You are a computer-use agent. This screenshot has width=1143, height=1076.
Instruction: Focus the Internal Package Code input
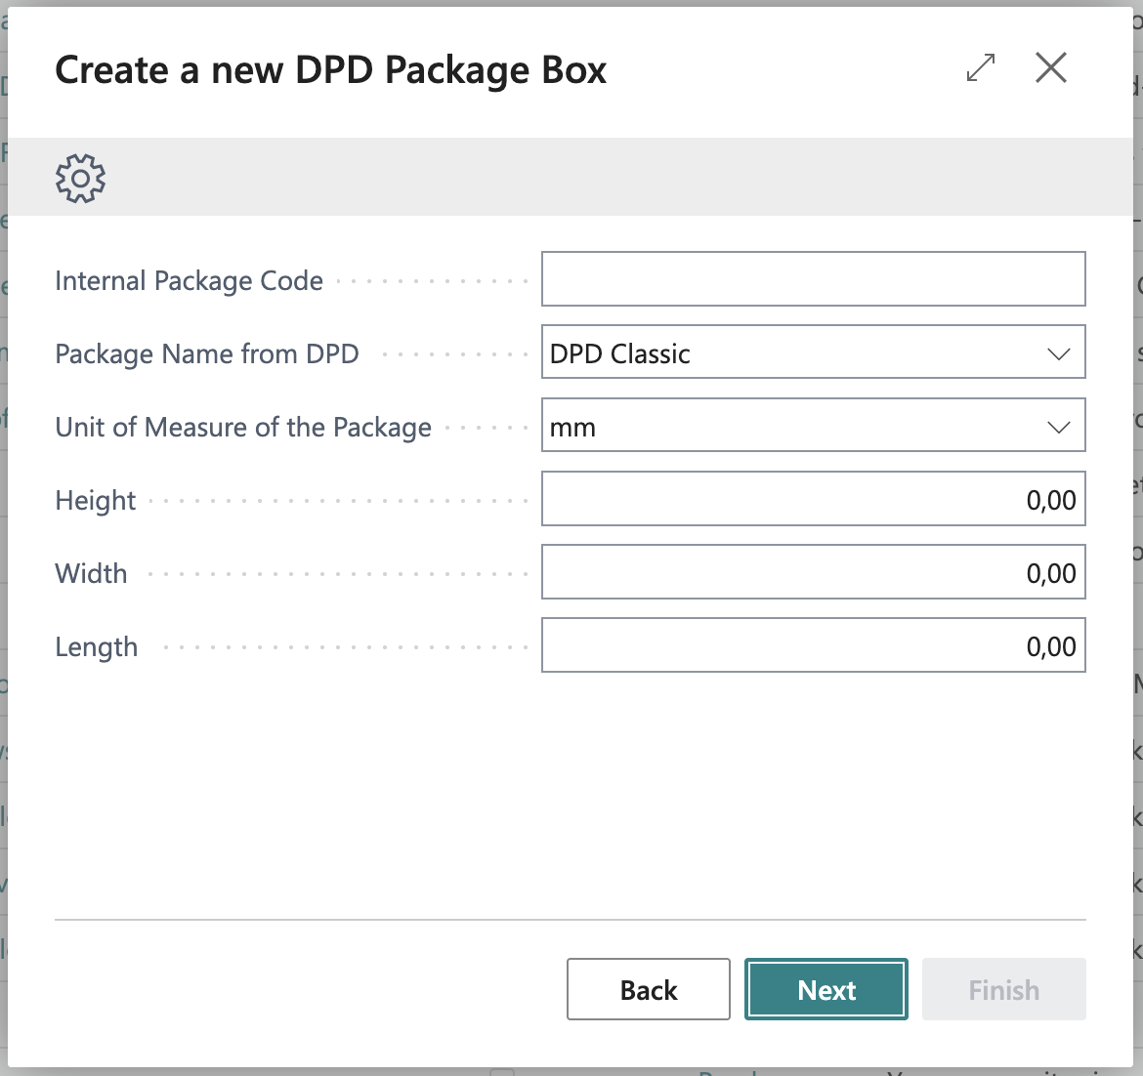coord(813,279)
